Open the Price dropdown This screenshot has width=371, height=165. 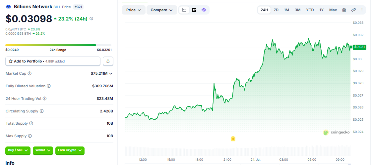134,10
